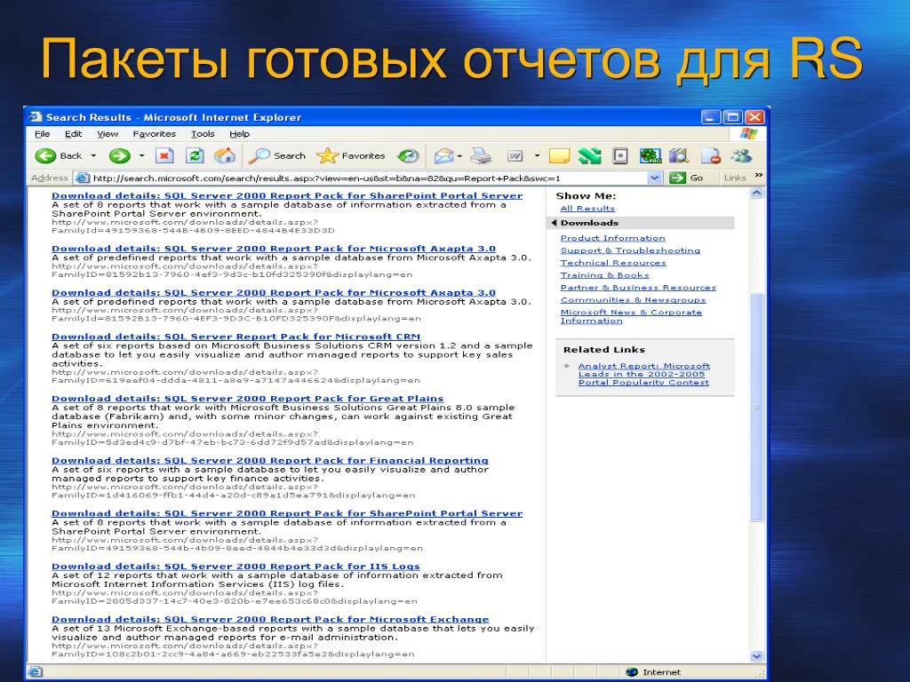
Task: Refresh the page in the toolbar
Action: 195,155
